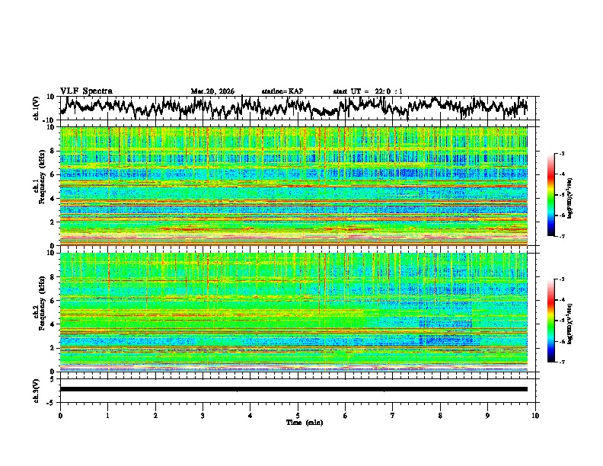Viewport: 603px width, 466px height.
Task: Click time axis tick label '1'
Action: 107,416
